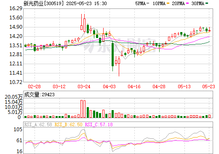Click the RSI_C:57.18 indicator label
Image resolution: width=219 pixels, height=154 pixels.
[99, 124]
